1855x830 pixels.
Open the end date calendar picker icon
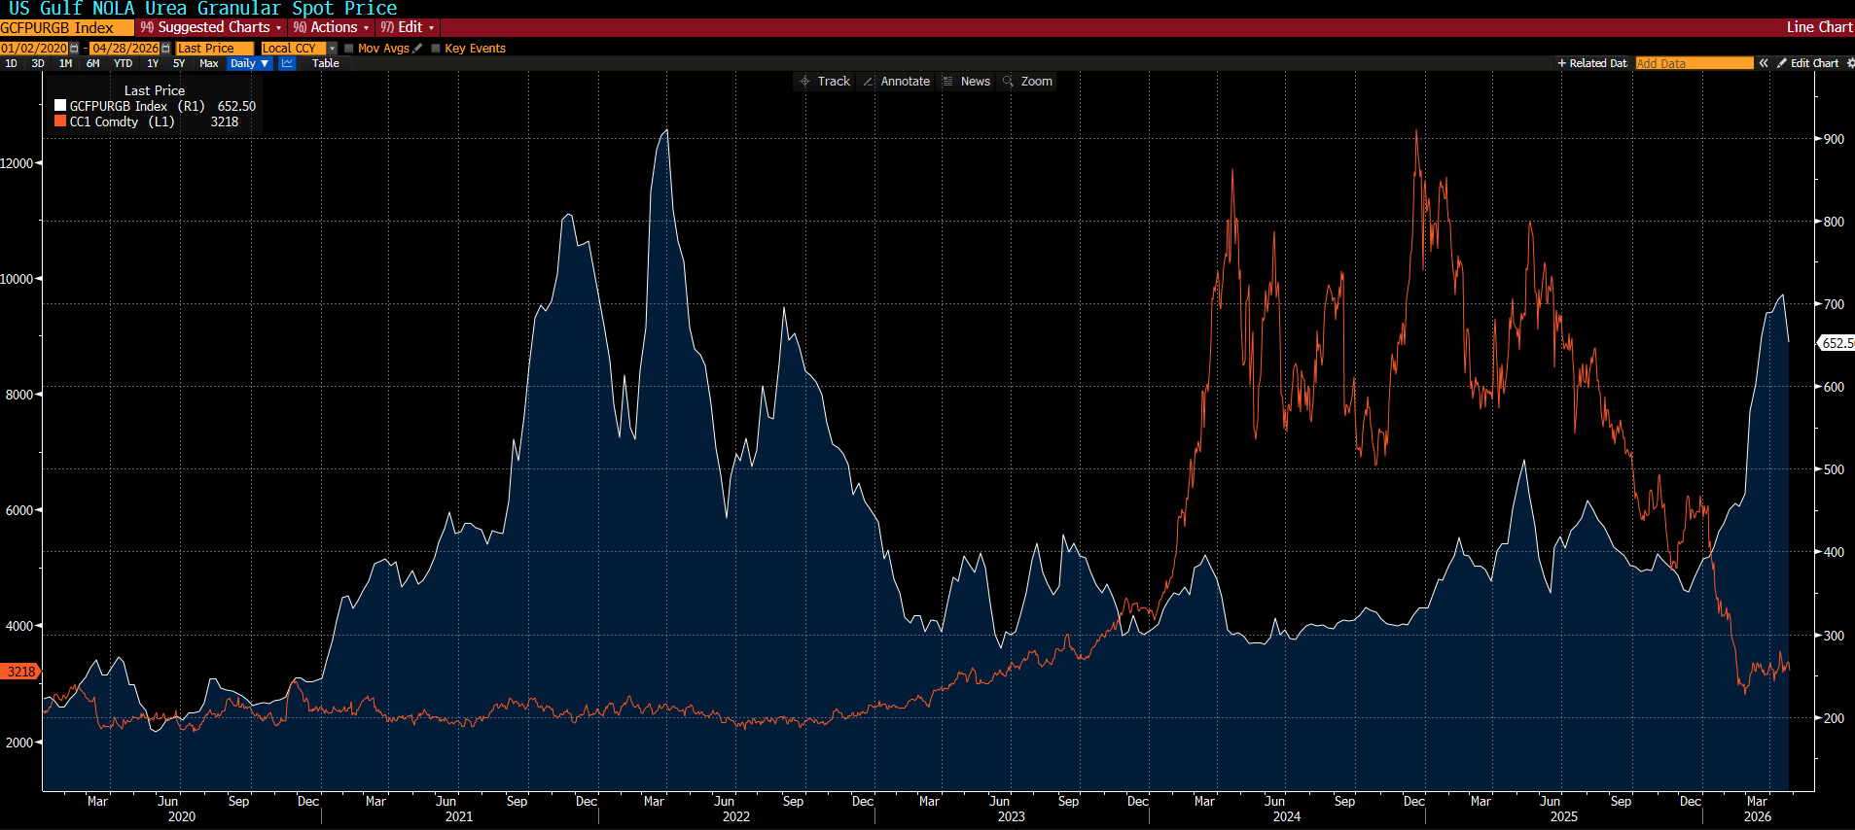coord(165,49)
